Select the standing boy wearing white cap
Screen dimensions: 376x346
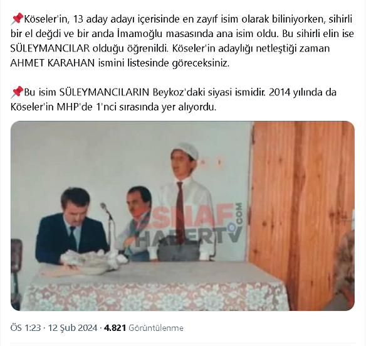[184, 202]
